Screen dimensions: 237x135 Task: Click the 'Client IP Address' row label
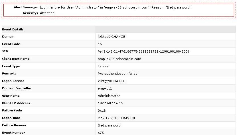pyautogui.click(x=16, y=103)
